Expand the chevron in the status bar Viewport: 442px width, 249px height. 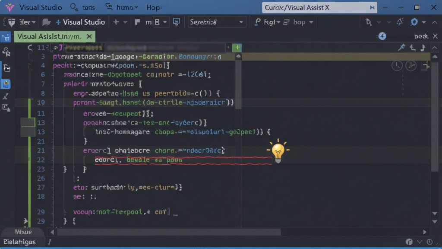(x=420, y=242)
